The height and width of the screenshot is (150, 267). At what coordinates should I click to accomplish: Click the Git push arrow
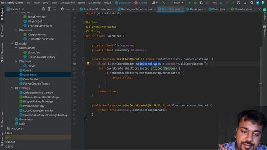point(233,3)
